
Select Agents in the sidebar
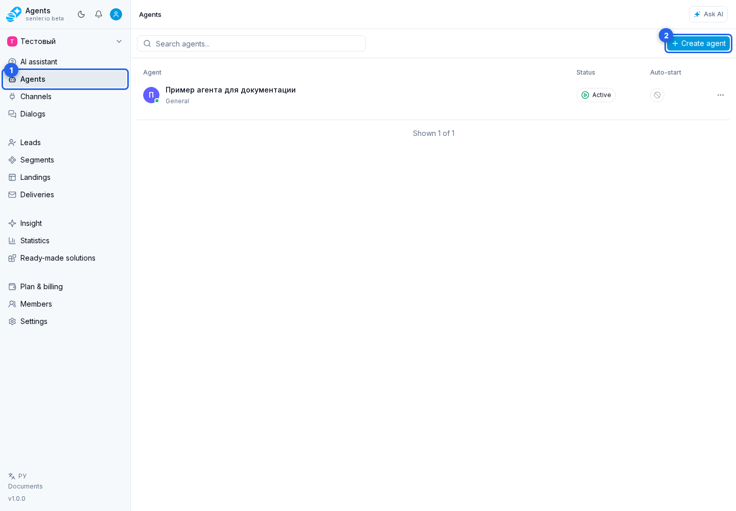point(65,79)
